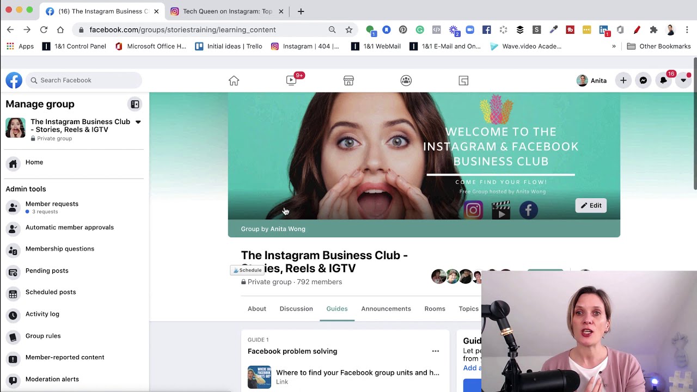Select the Guides tab
The height and width of the screenshot is (392, 697).
(337, 309)
